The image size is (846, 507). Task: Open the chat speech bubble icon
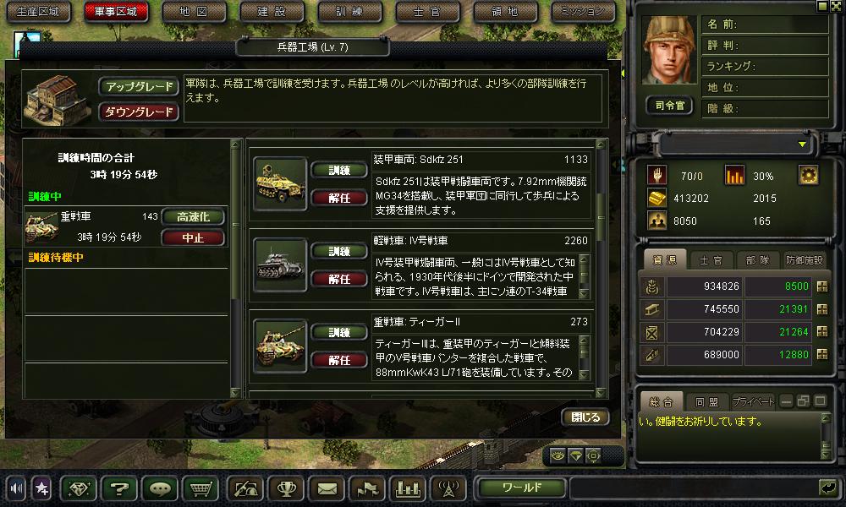click(160, 488)
